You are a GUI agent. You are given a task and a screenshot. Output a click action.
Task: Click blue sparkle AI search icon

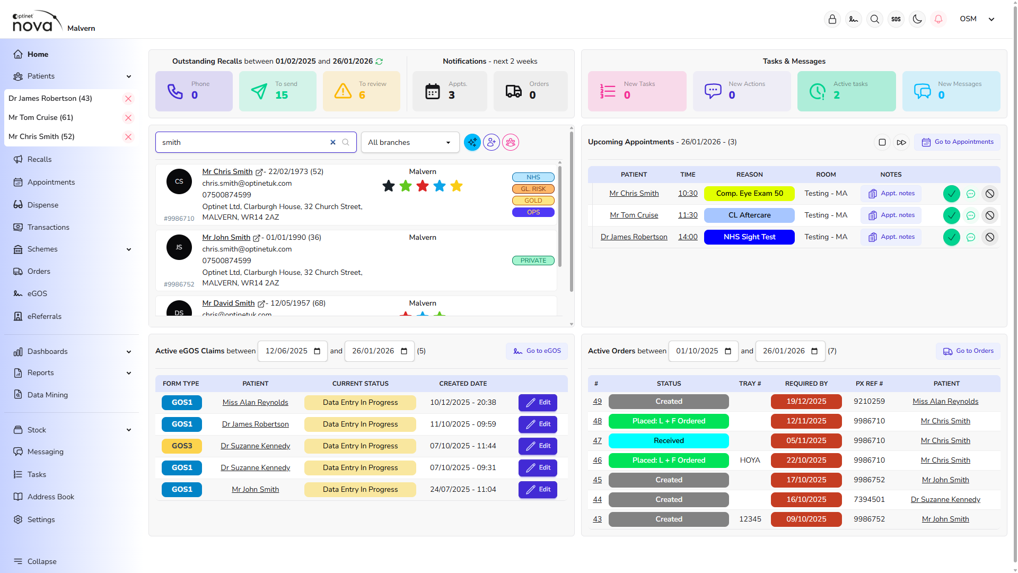click(x=472, y=142)
